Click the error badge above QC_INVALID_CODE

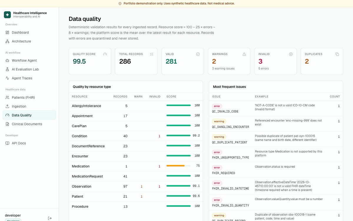point(217,106)
